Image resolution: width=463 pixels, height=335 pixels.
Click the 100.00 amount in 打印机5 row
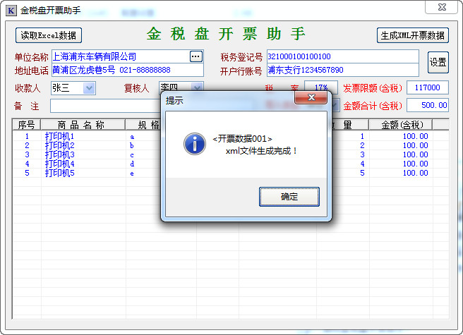pyautogui.click(x=415, y=173)
